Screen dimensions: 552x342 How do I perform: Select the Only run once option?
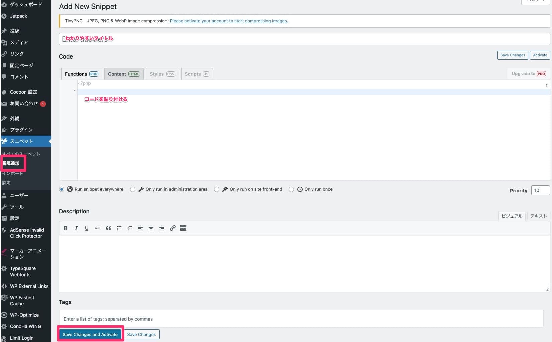pos(291,189)
